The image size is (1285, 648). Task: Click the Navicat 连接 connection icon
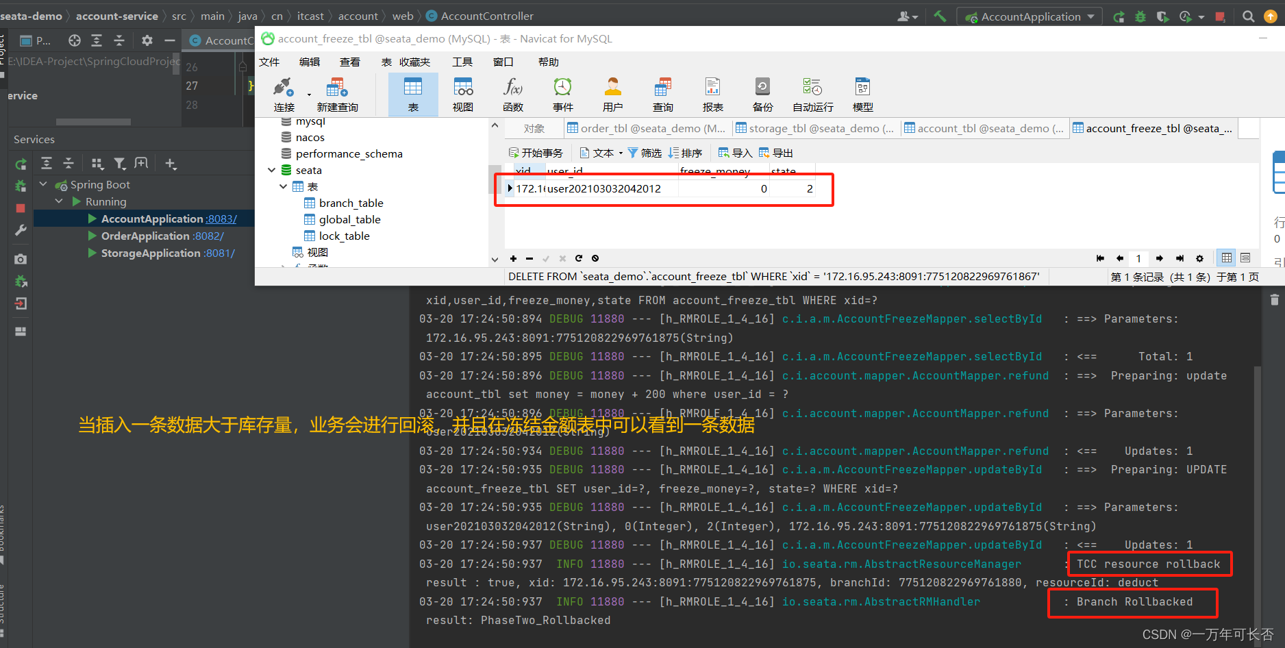click(283, 88)
